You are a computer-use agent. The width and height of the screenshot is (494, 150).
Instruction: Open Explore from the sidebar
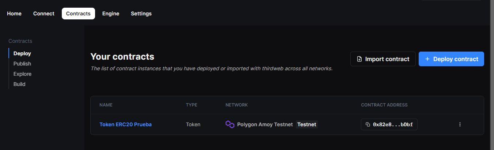point(23,74)
